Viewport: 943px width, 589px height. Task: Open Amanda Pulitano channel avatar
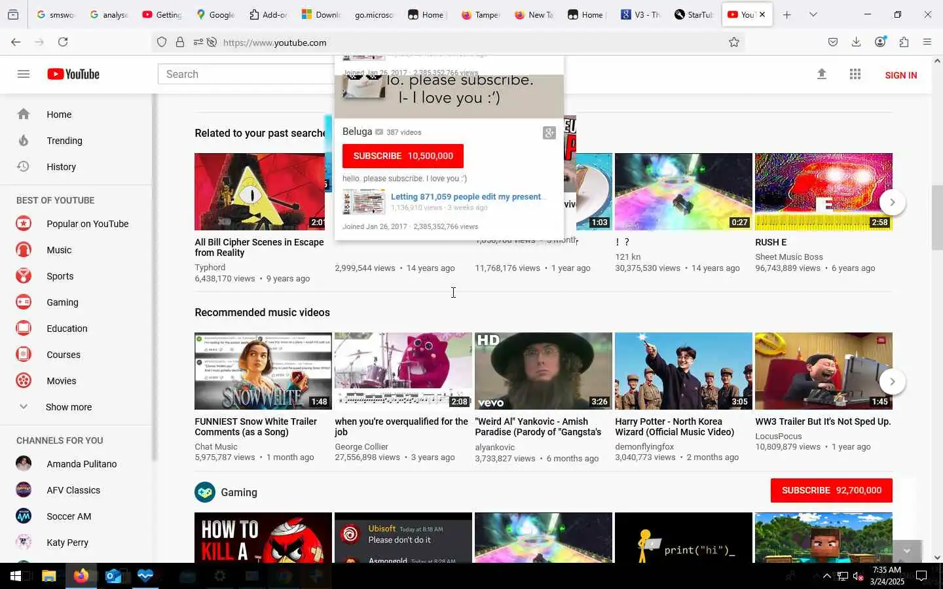(x=24, y=464)
